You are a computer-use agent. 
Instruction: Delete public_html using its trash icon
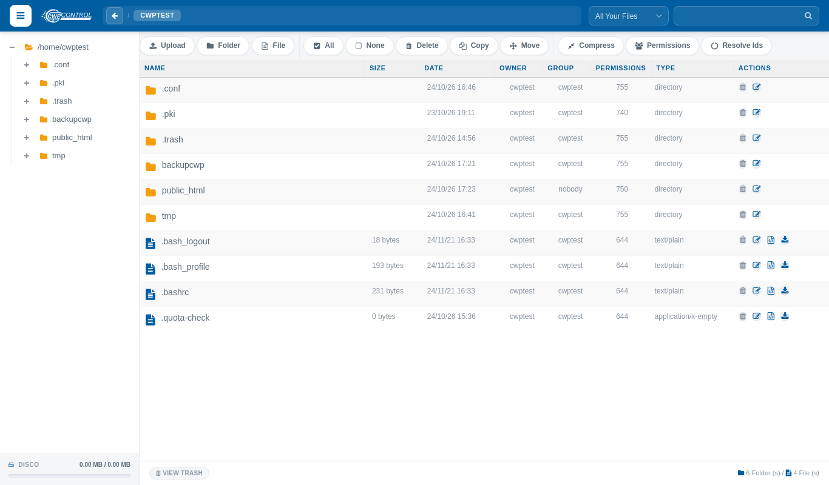[x=743, y=189]
